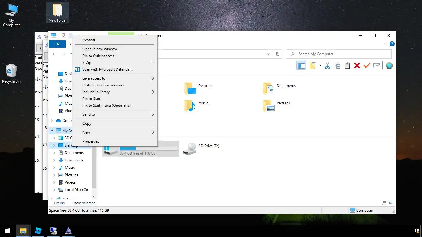Screen dimensions: 422x237
Task: Click the Email envelope toolbar icon
Action: [x=377, y=65]
